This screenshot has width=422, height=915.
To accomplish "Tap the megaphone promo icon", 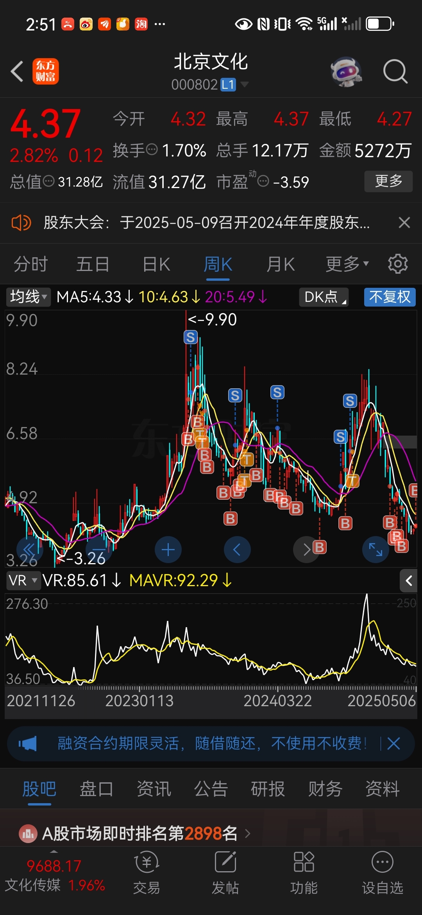I will coord(28,743).
